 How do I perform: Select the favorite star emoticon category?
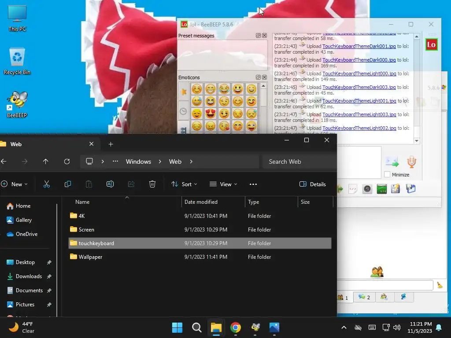click(x=184, y=92)
